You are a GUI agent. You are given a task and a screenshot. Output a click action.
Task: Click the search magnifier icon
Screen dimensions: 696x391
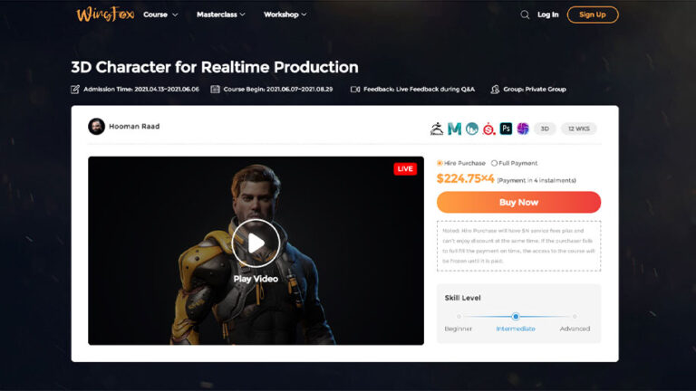pyautogui.click(x=525, y=14)
